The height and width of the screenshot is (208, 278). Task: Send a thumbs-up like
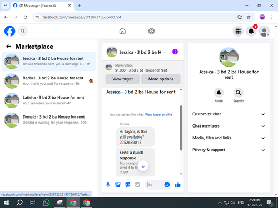coord(178,185)
